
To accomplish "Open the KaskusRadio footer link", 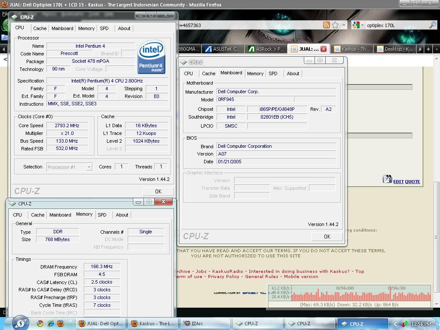I will (228, 272).
